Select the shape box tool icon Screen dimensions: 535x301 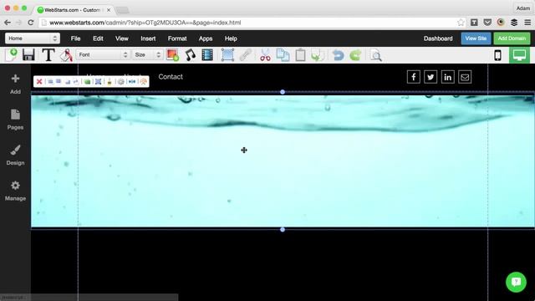click(x=227, y=55)
